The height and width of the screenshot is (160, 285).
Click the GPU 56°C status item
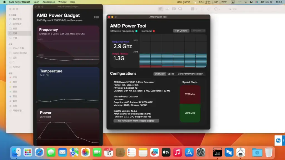point(183,2)
